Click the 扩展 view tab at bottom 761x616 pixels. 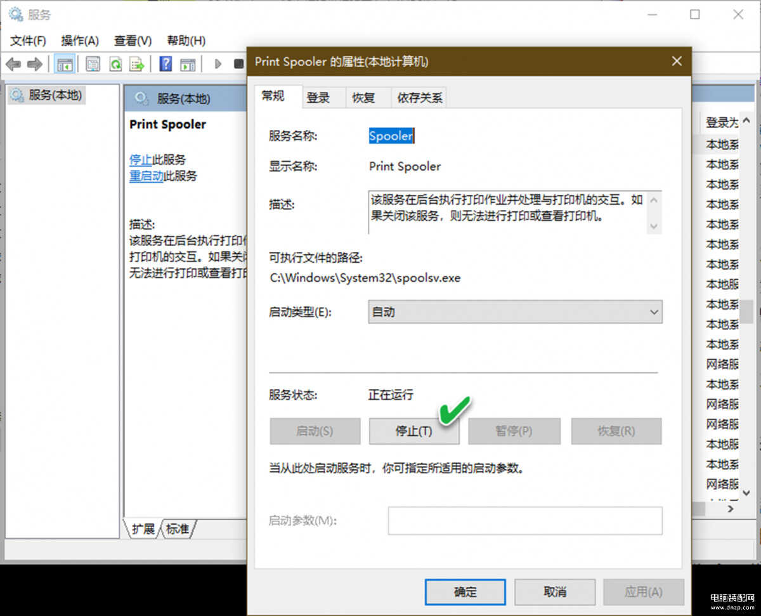click(143, 528)
